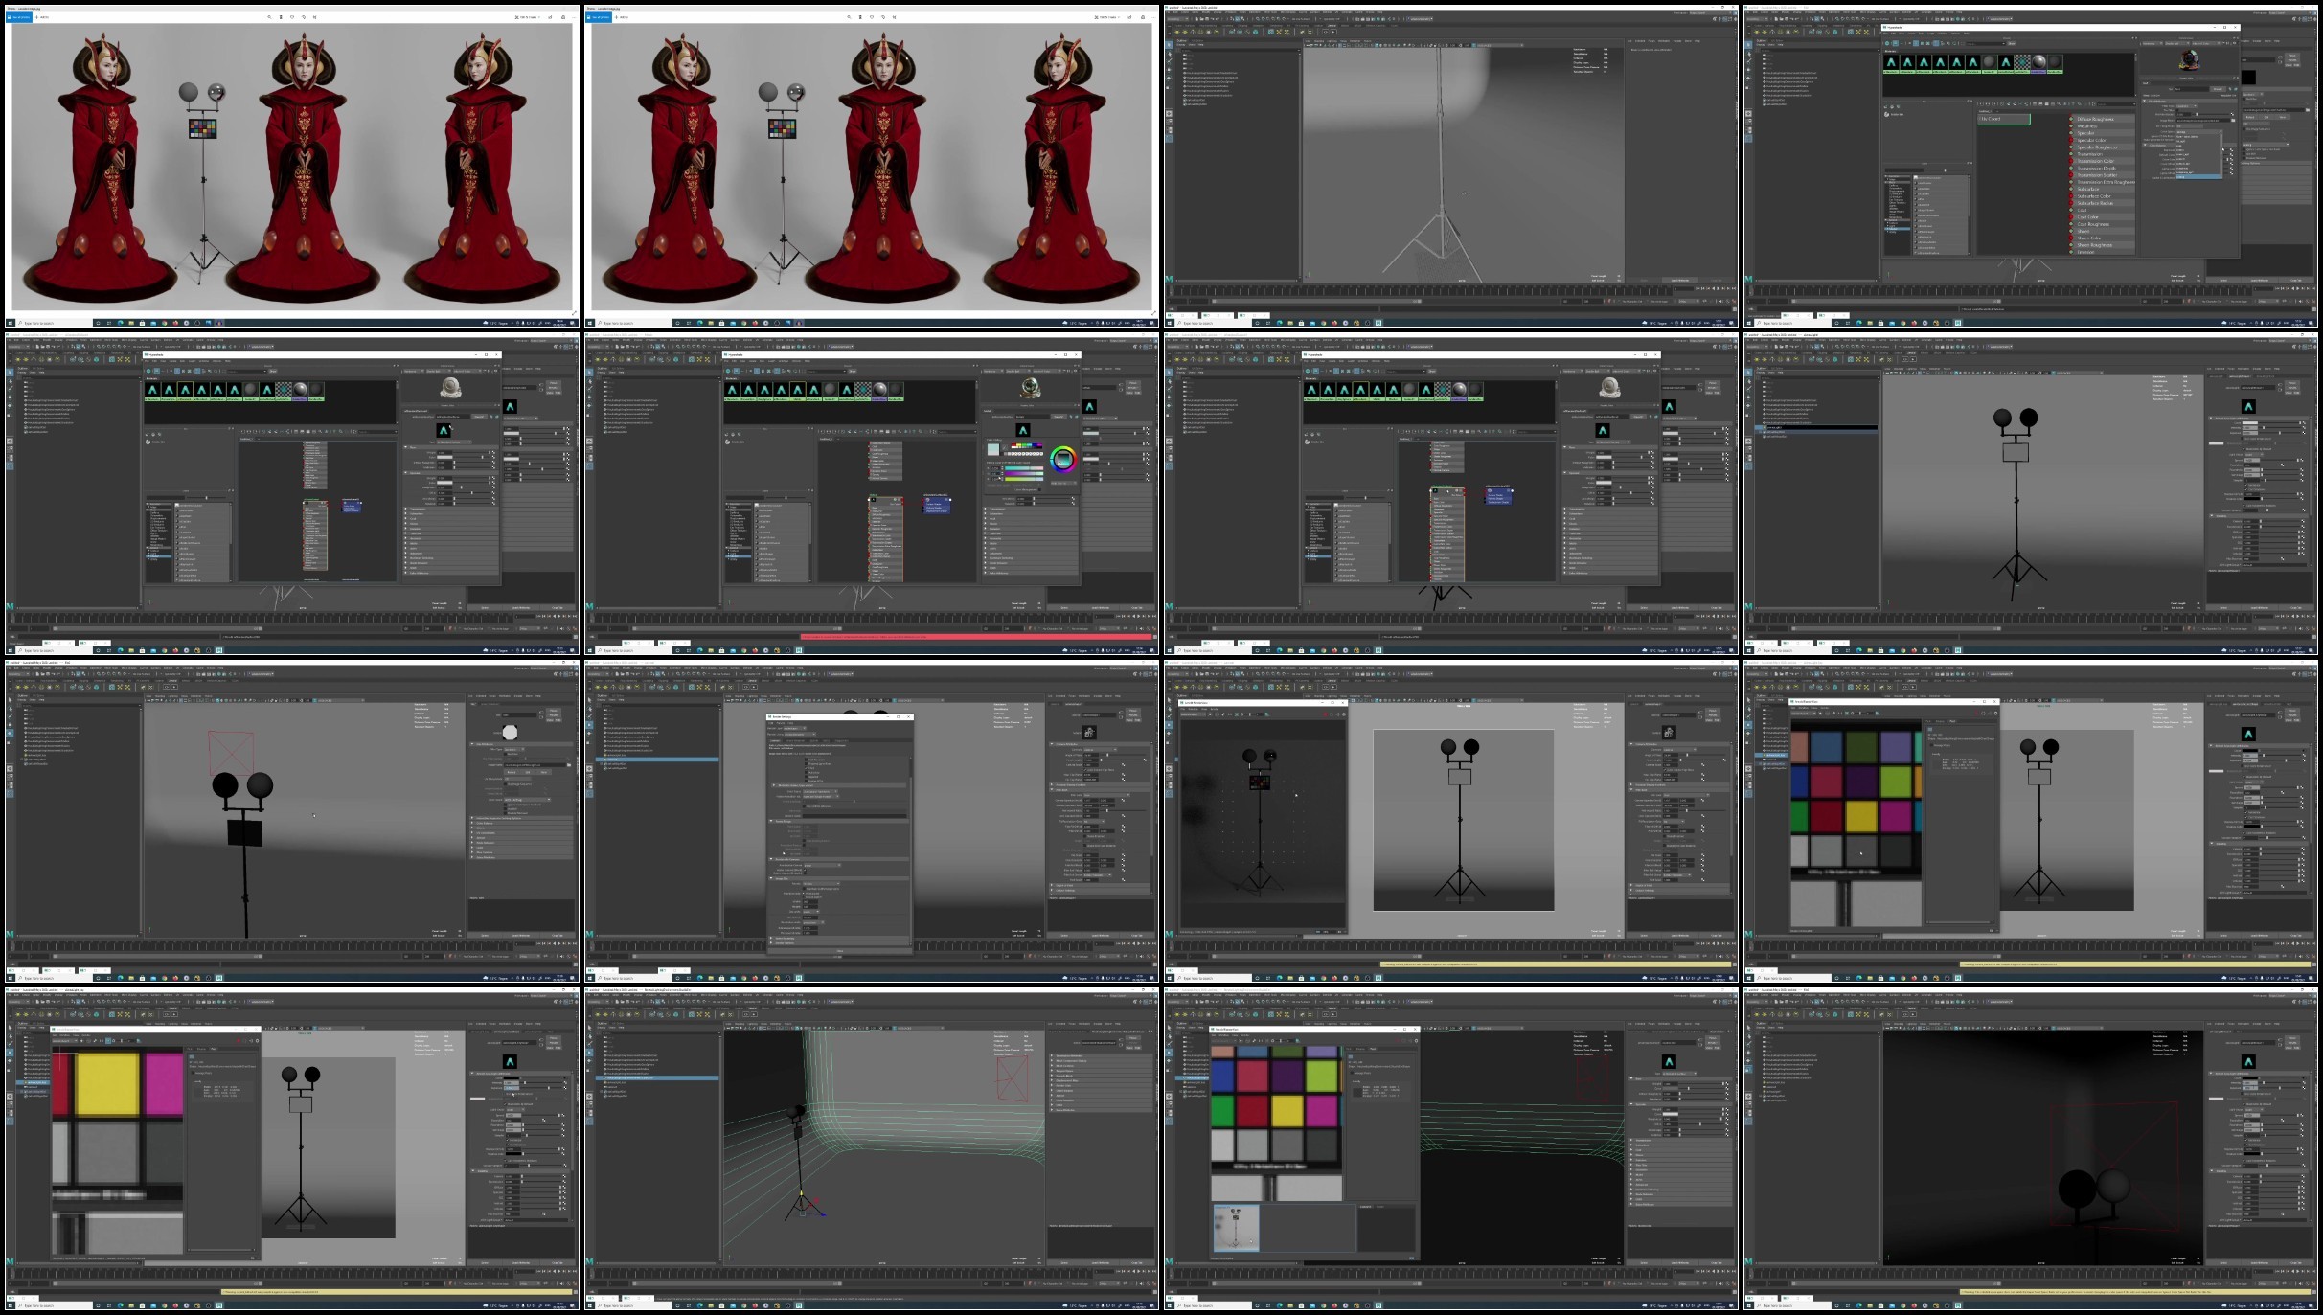Select the green-outlined UV Coord node

(x=2003, y=119)
